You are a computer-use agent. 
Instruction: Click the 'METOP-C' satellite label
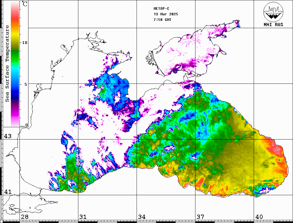pyautogui.click(x=161, y=9)
